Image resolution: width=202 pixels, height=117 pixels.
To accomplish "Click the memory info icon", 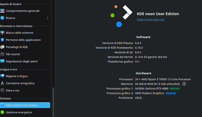I will pos(184,84).
